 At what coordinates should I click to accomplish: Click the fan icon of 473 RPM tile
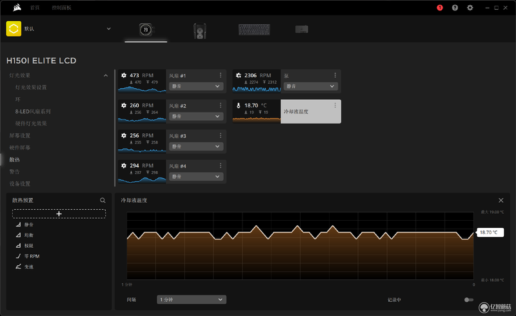pyautogui.click(x=124, y=75)
